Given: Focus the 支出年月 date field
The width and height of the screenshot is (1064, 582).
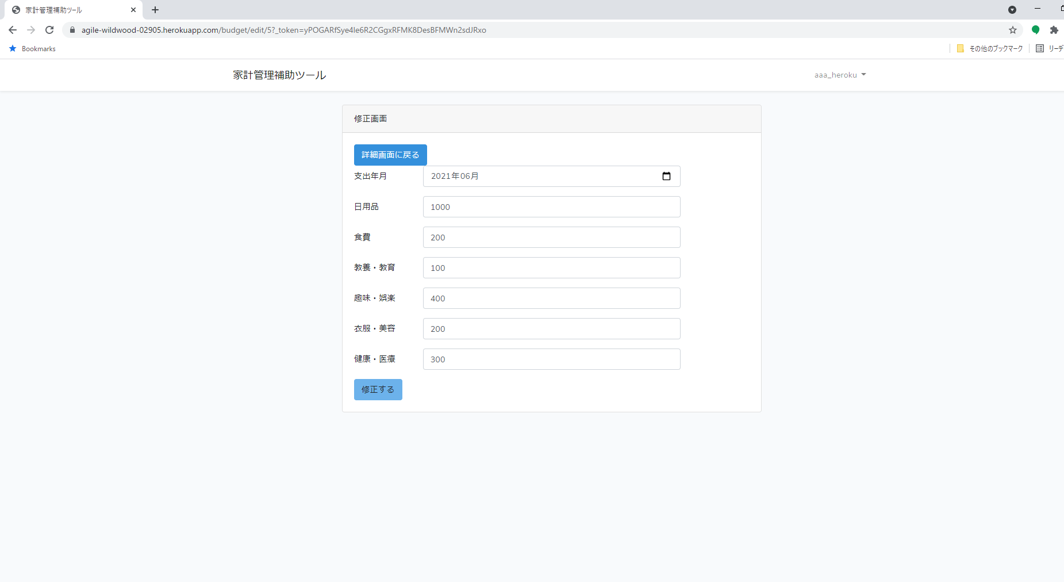Looking at the screenshot, I should (x=552, y=176).
